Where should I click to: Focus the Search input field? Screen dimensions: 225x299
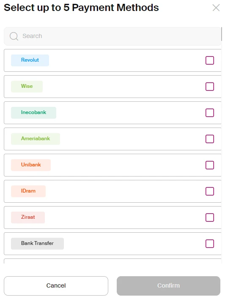pos(112,36)
